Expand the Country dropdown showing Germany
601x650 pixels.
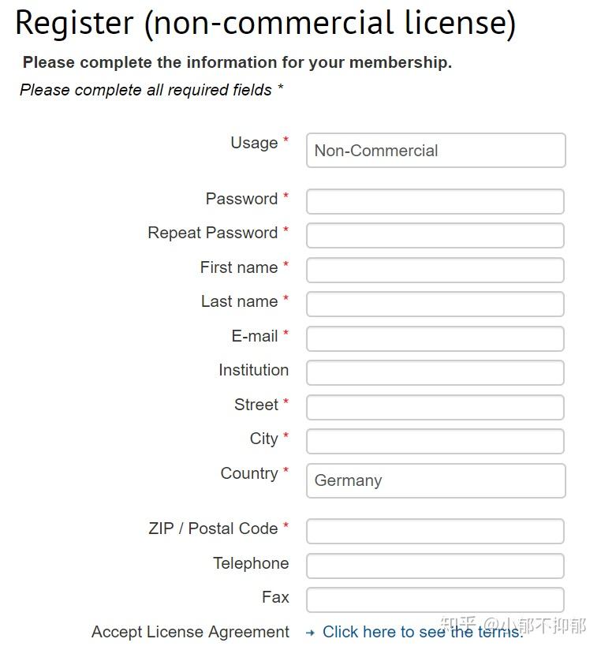pos(435,480)
